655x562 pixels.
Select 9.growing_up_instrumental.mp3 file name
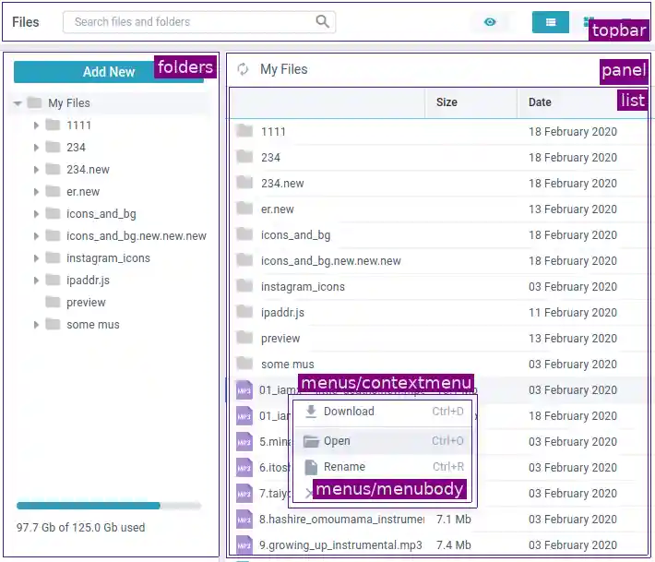[x=340, y=544]
